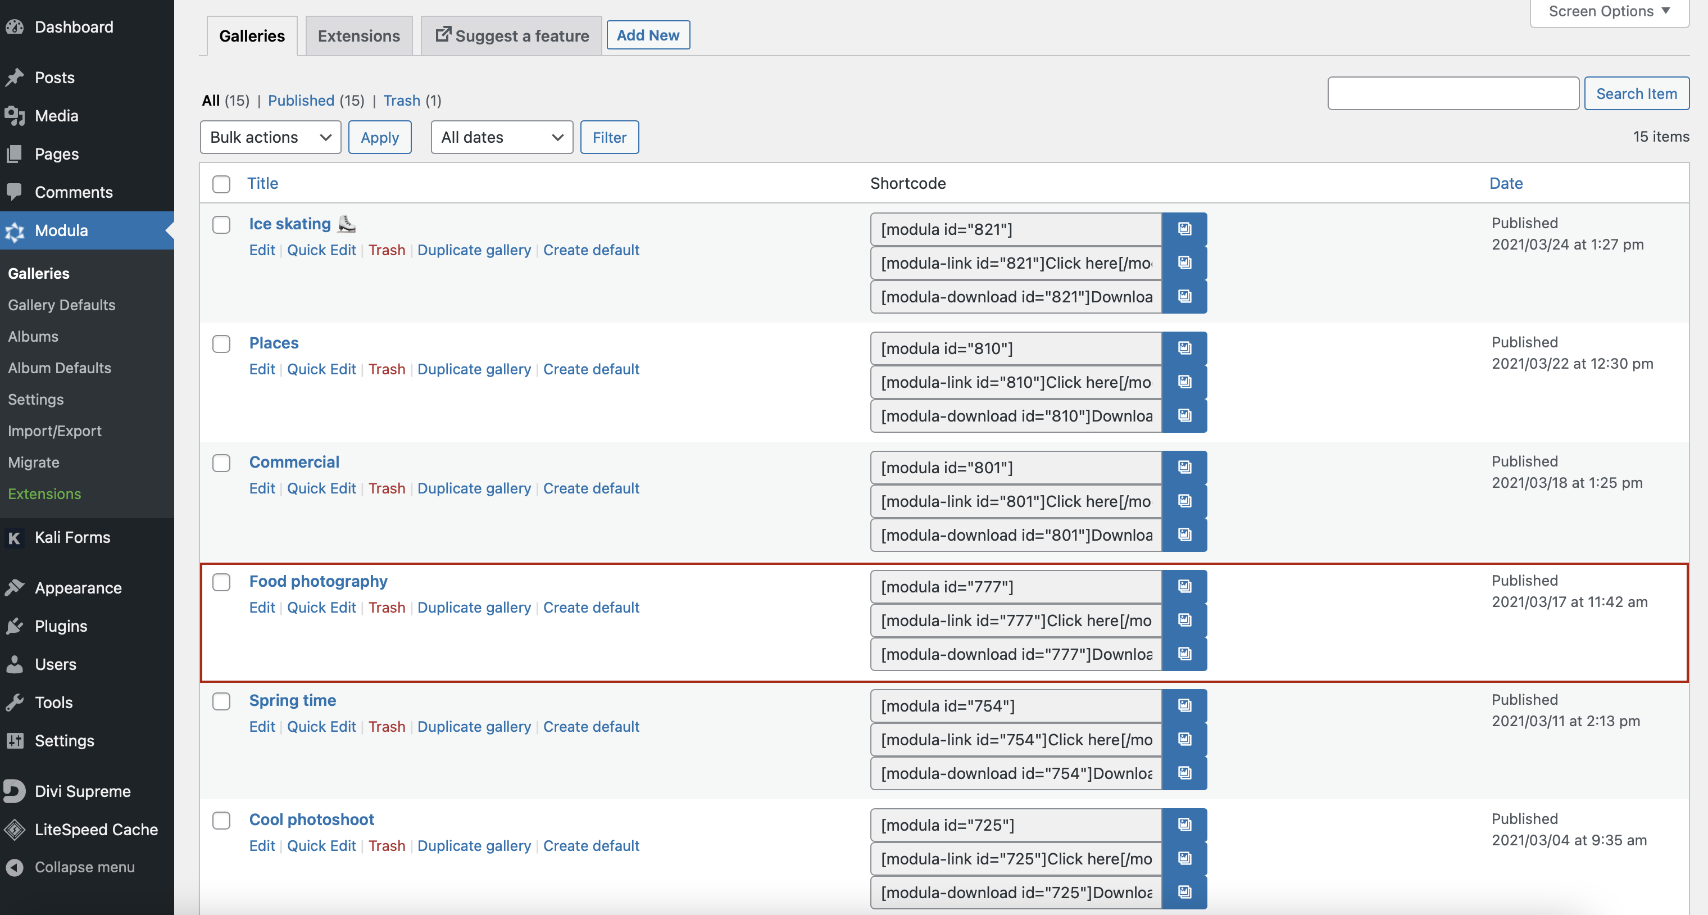
Task: Check the Spring time gallery checkbox
Action: [221, 701]
